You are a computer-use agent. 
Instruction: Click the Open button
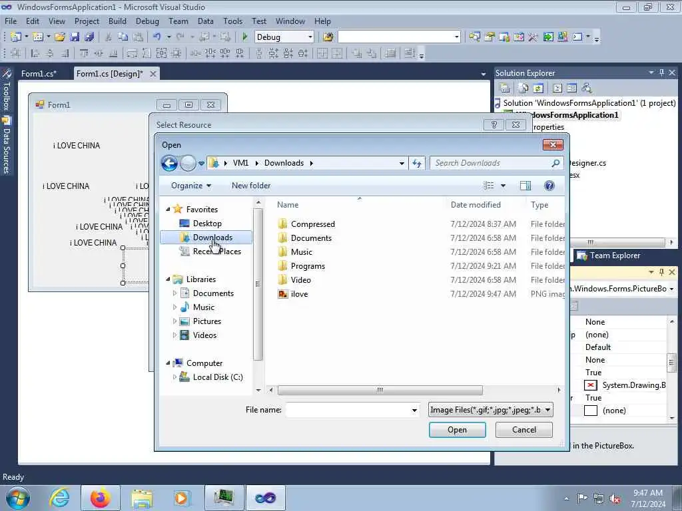click(457, 430)
